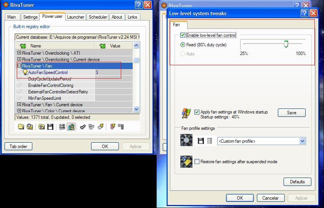Switch to the Settings tab
The width and height of the screenshot is (324, 208).
point(30,17)
